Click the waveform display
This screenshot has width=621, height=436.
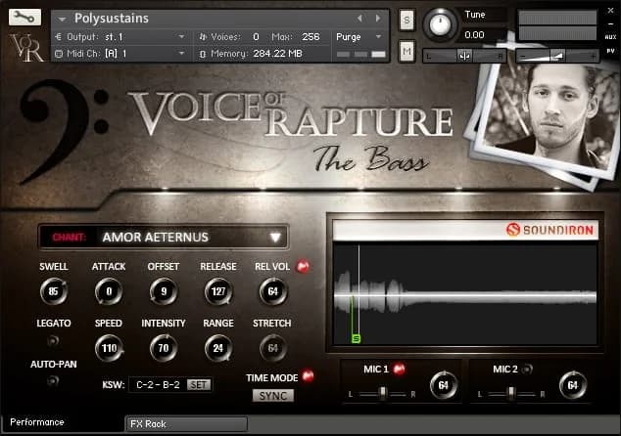(465, 294)
